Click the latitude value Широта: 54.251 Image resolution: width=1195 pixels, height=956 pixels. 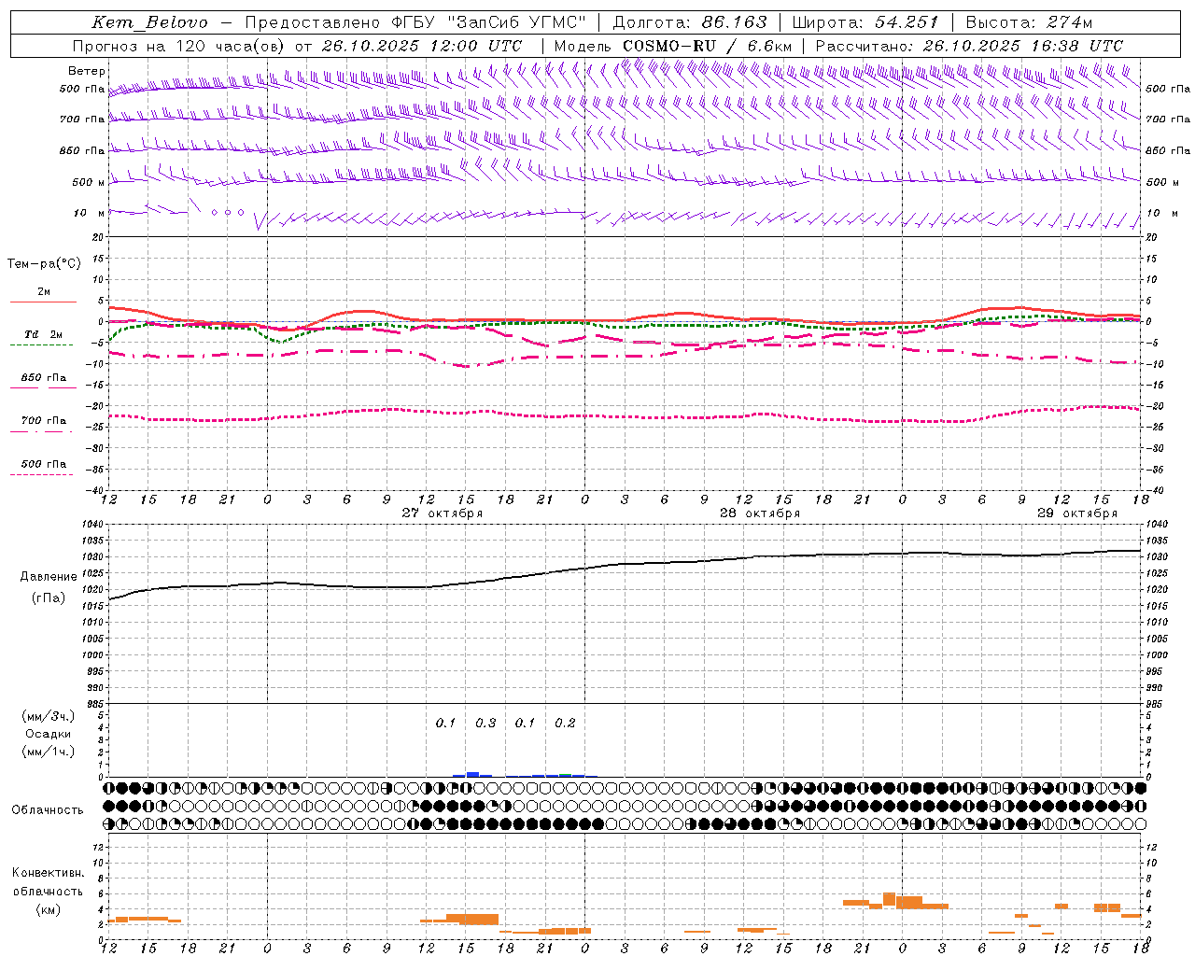pyautogui.click(x=865, y=22)
